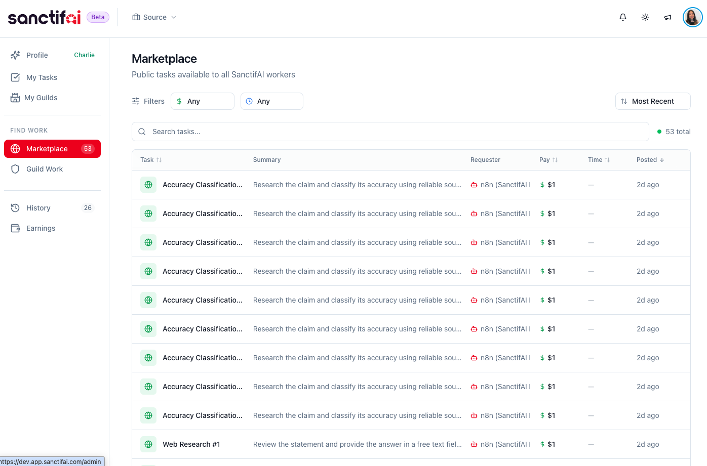Select the Earnings wallet icon

point(16,228)
